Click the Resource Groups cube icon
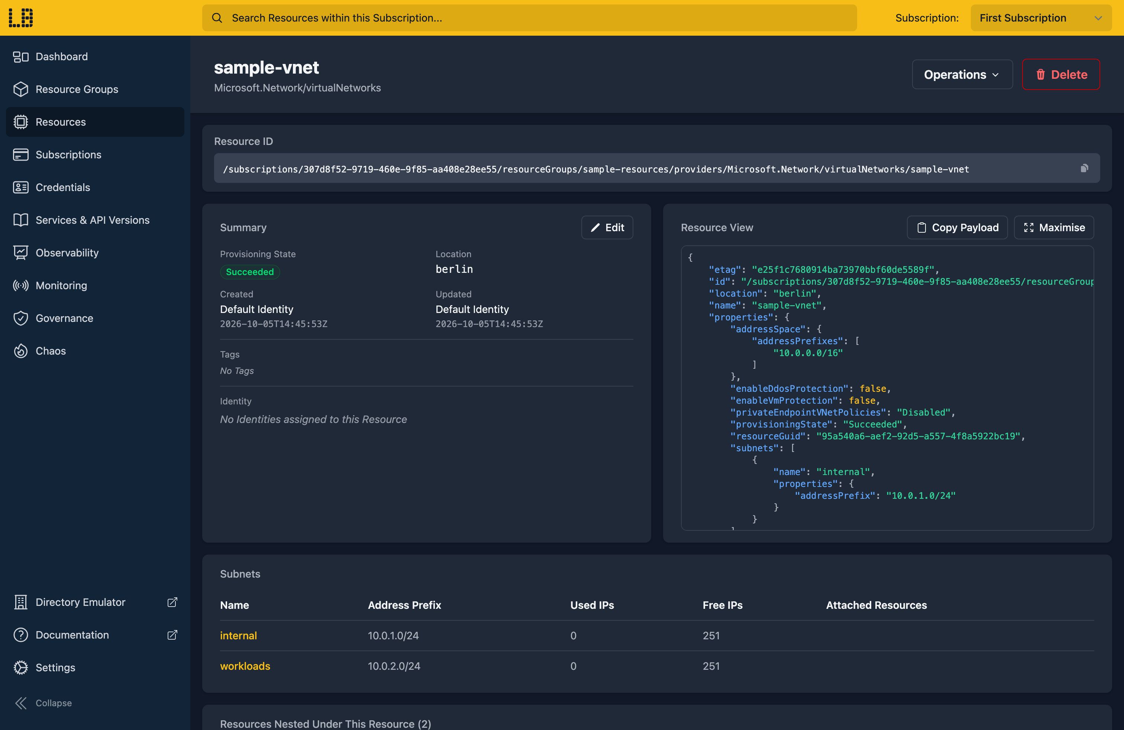 point(21,89)
